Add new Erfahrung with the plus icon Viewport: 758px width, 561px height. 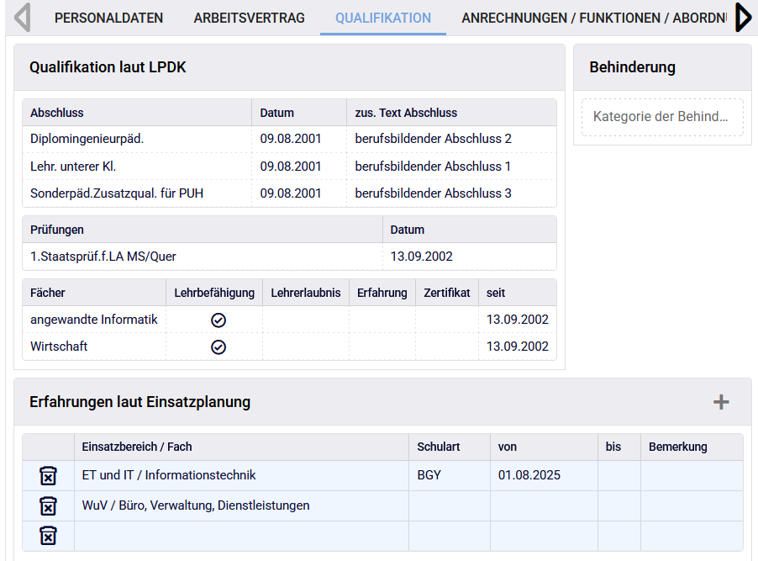[720, 402]
